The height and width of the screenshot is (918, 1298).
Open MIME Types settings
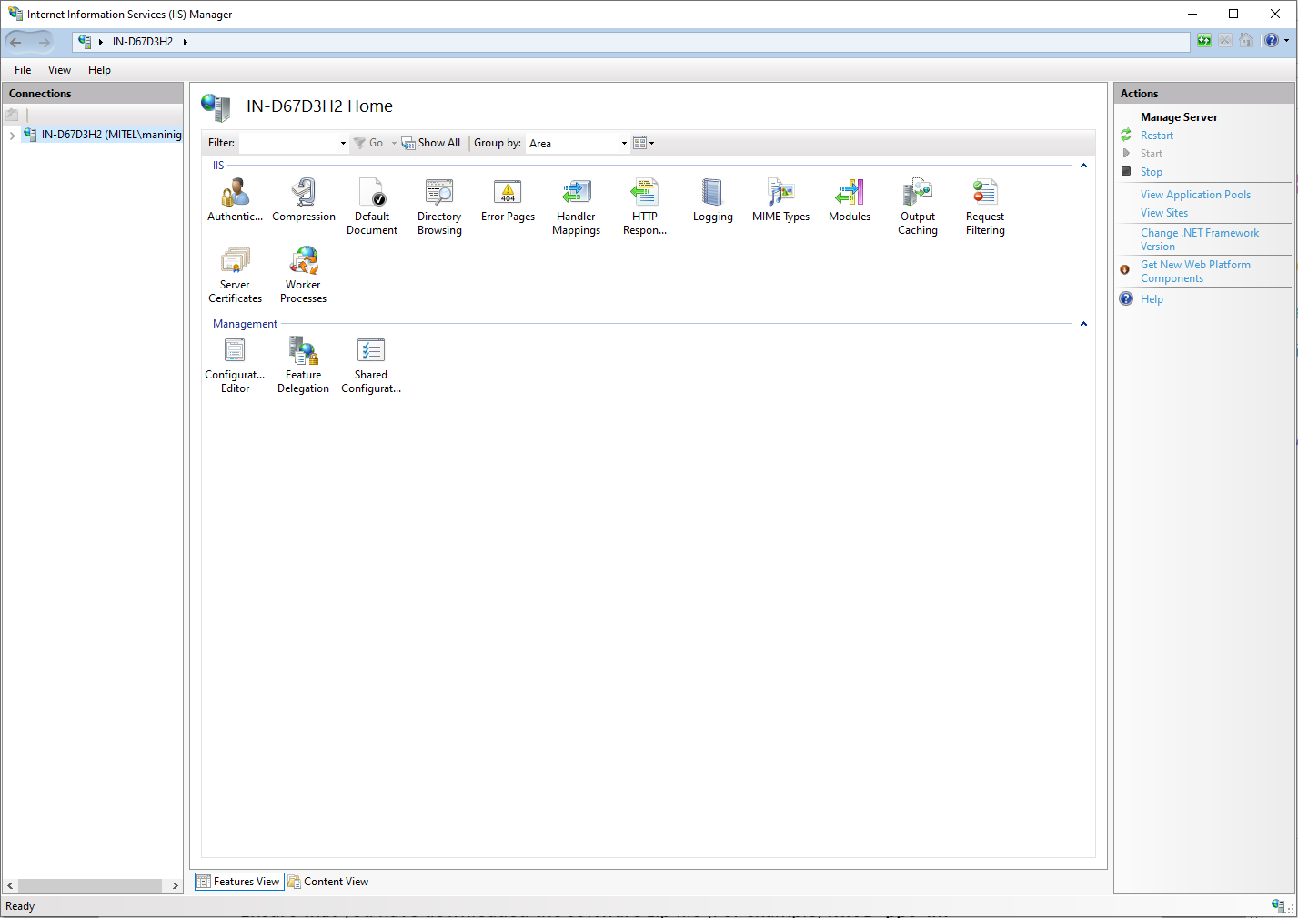coord(780,200)
